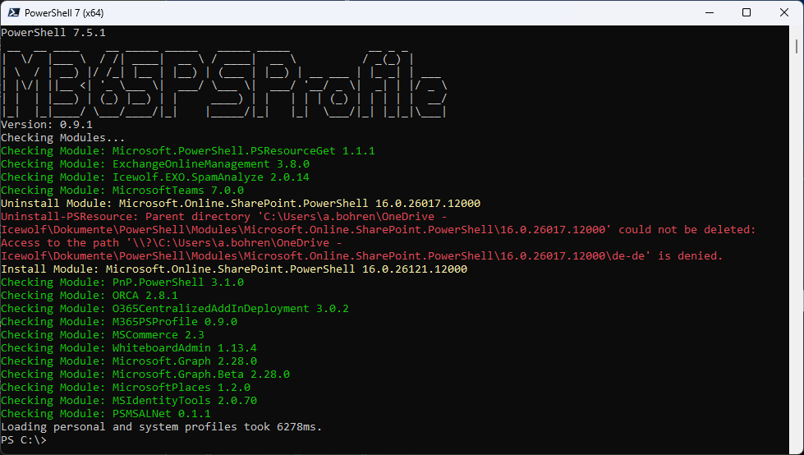The width and height of the screenshot is (804, 455).
Task: Click the red 'de-de' is denied line
Action: click(x=362, y=256)
